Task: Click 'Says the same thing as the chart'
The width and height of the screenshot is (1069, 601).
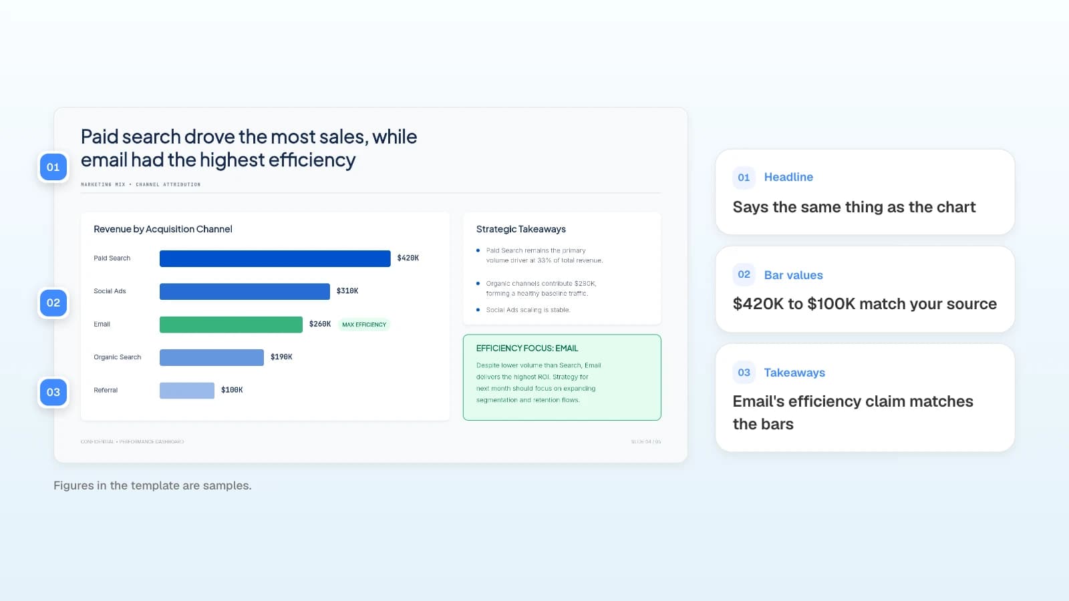Action: tap(854, 207)
